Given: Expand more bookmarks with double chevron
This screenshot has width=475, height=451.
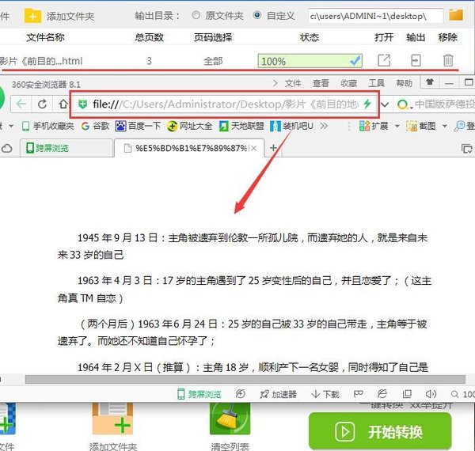Looking at the screenshot, I should tap(324, 126).
